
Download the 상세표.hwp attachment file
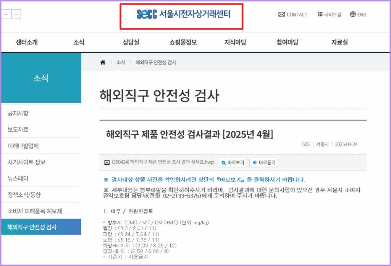pyautogui.click(x=163, y=162)
